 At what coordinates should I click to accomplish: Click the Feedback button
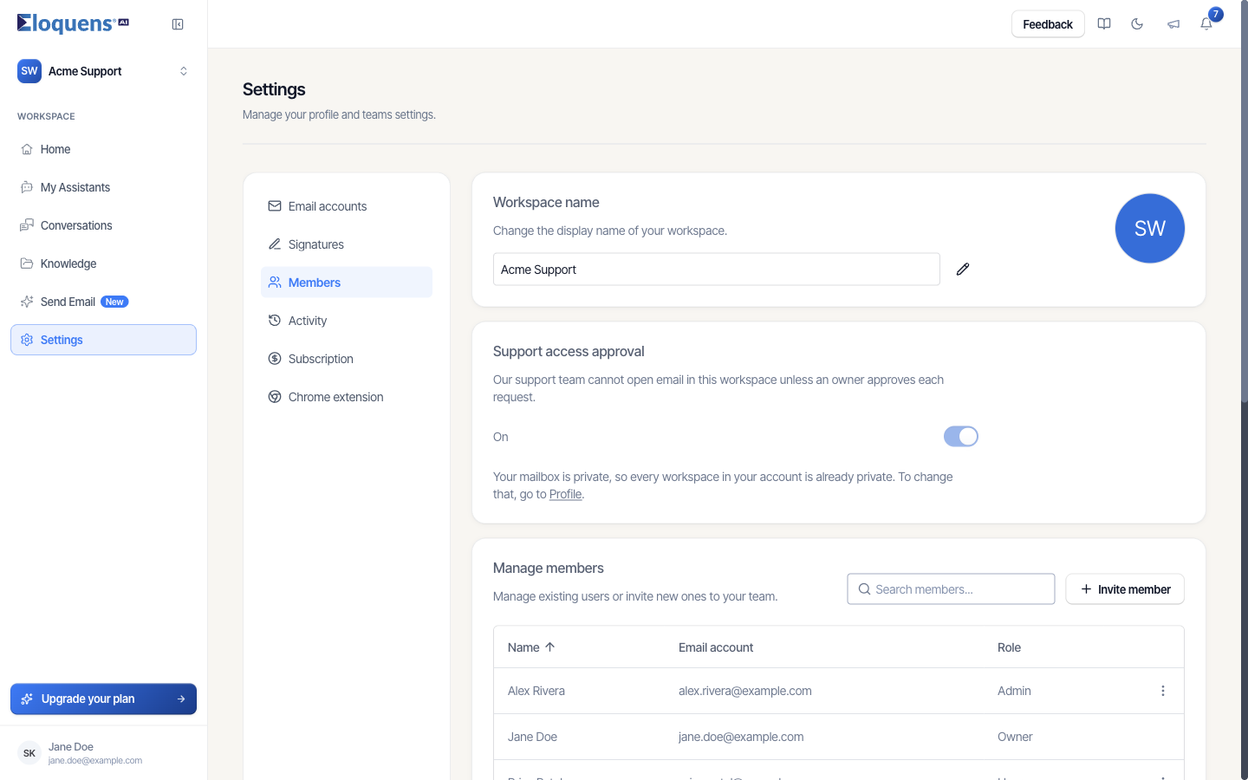[1048, 24]
